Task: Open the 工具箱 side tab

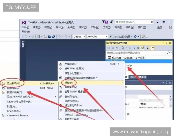Action: [23, 44]
